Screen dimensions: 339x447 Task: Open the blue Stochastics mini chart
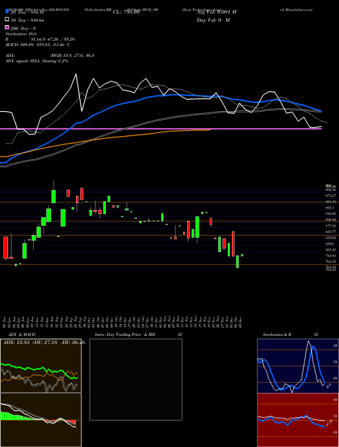point(298,366)
